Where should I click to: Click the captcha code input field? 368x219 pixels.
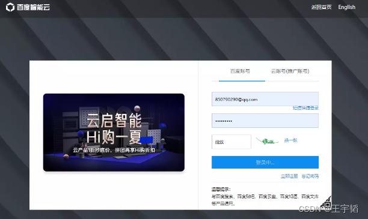[x=231, y=142]
